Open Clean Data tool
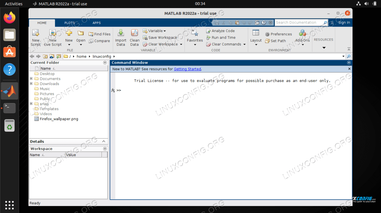Screen dimensions: 381x213 (135, 38)
